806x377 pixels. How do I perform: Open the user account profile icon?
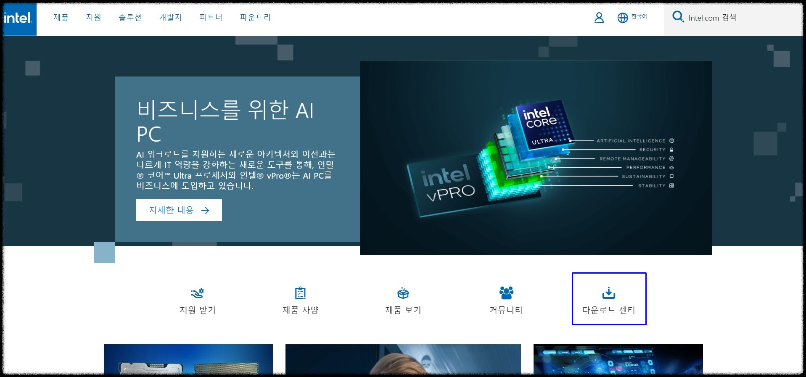point(599,18)
